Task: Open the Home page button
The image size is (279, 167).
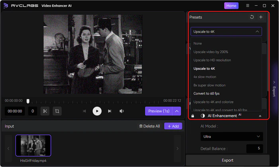Action: point(231,6)
